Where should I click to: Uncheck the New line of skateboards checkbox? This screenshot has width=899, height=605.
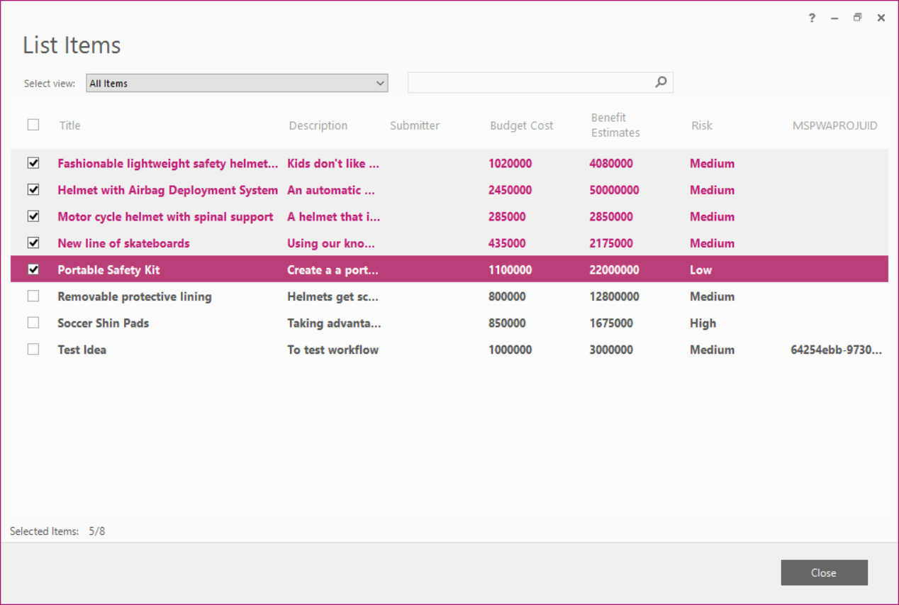click(x=33, y=243)
